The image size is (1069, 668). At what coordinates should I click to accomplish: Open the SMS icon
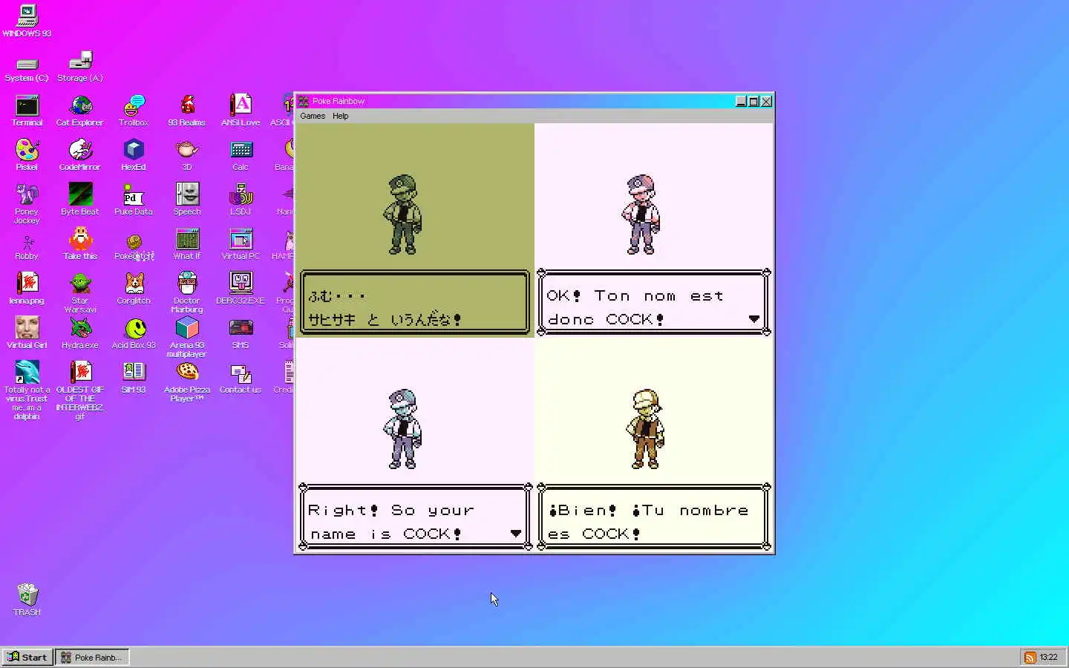[x=241, y=333]
